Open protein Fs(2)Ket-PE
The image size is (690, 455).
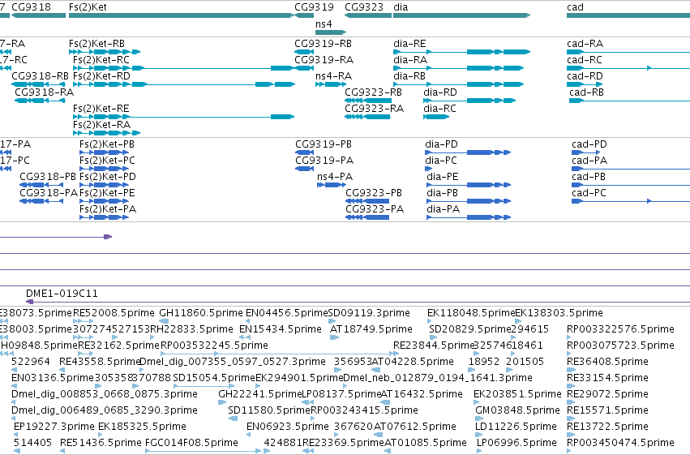pos(105,201)
